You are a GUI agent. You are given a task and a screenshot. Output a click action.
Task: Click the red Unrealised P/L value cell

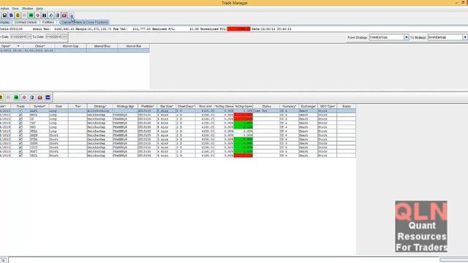pos(238,29)
